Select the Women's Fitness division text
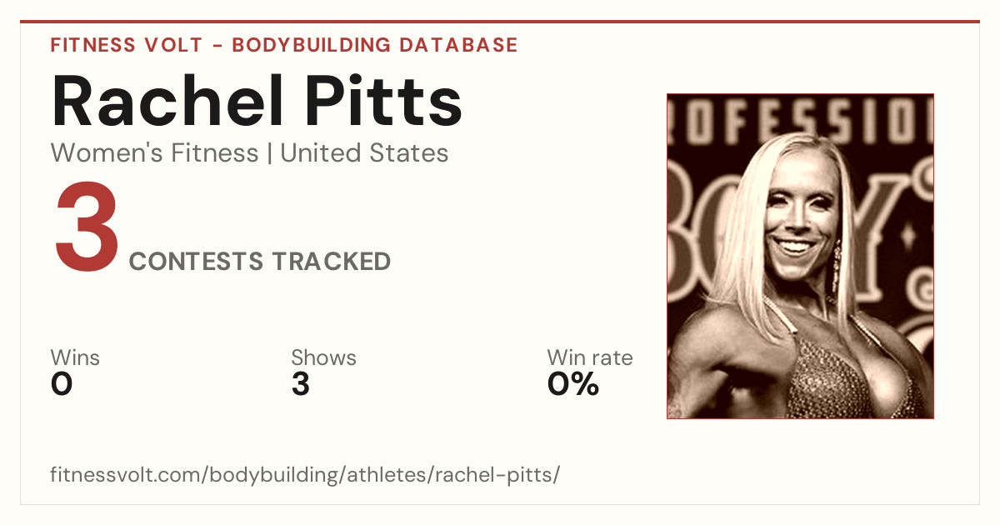 tap(155, 153)
